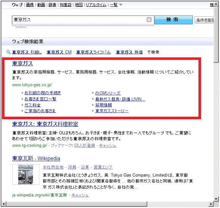Click the Wikipedia building thumbnail image

(26, 175)
